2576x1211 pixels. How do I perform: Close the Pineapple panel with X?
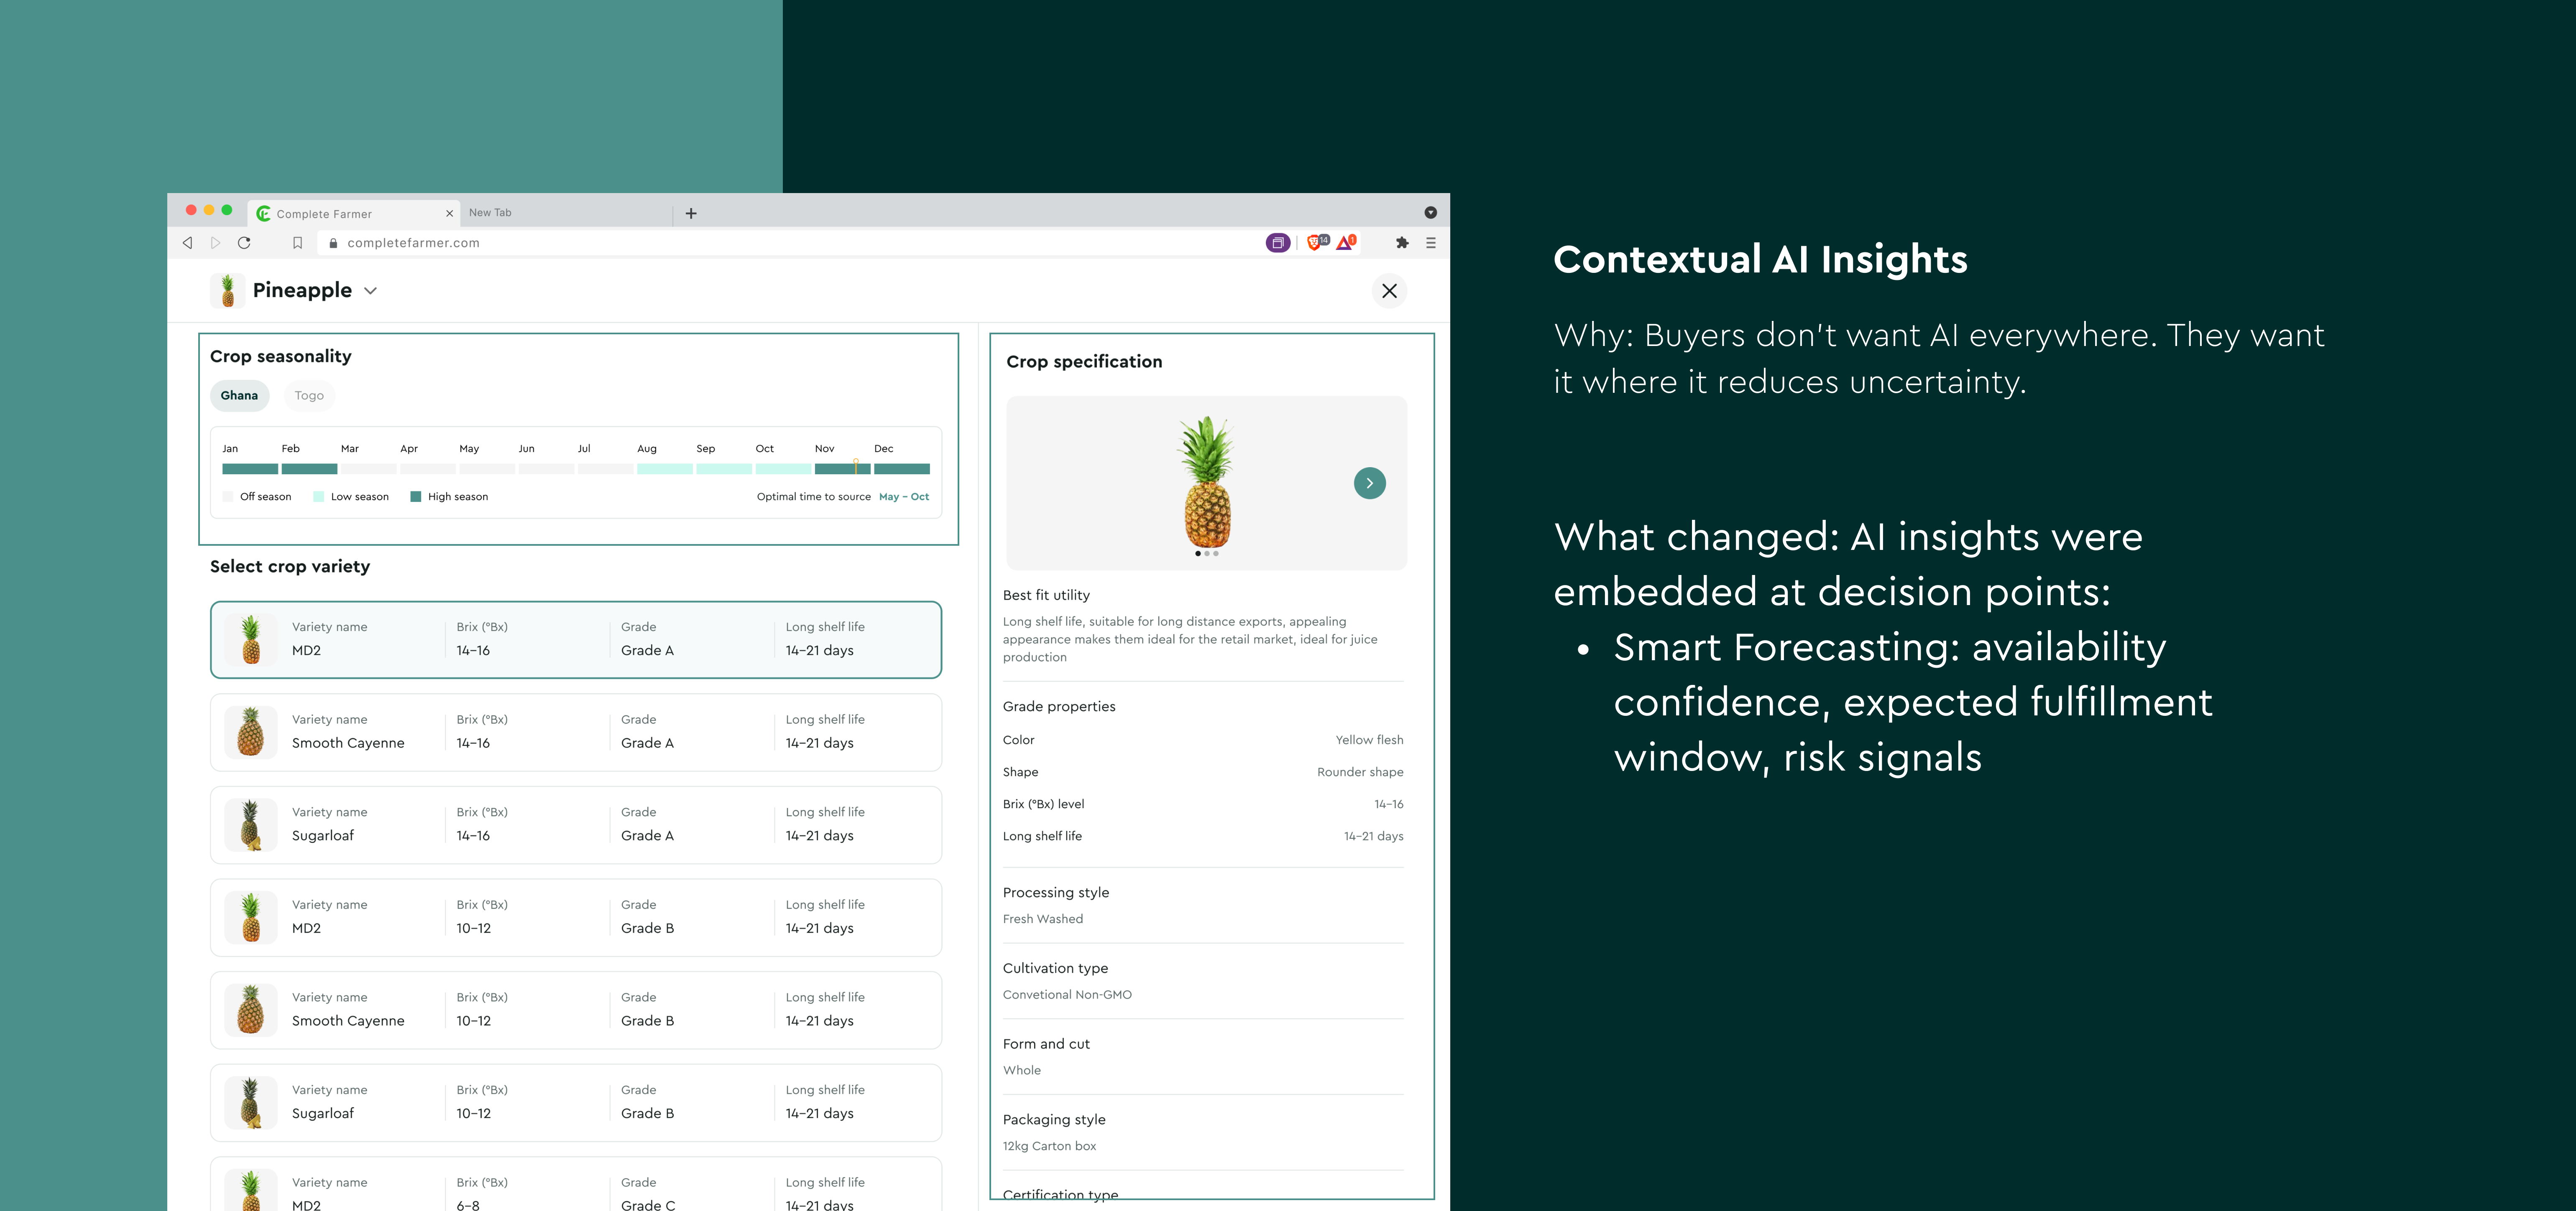[x=1389, y=291]
